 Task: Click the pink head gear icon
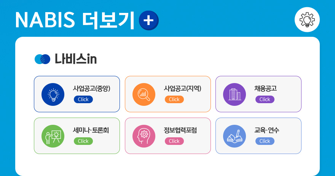coord(144,136)
